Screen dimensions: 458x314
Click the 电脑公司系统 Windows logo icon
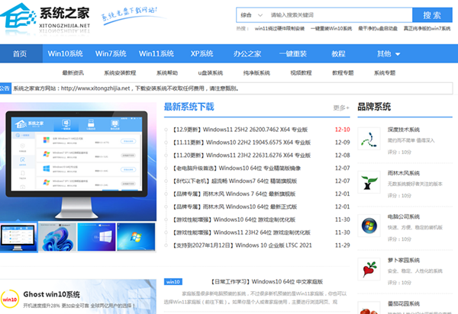(370, 226)
